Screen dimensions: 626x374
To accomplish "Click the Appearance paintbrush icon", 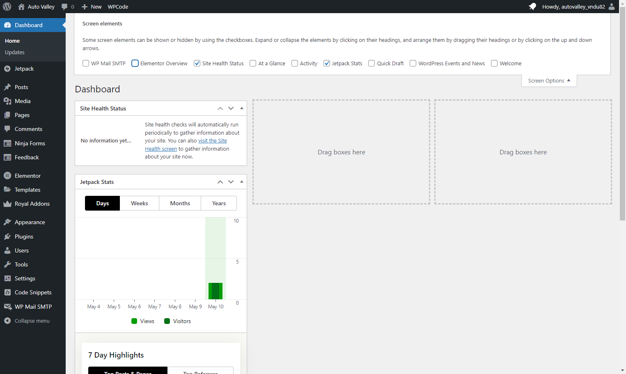I will [x=7, y=222].
